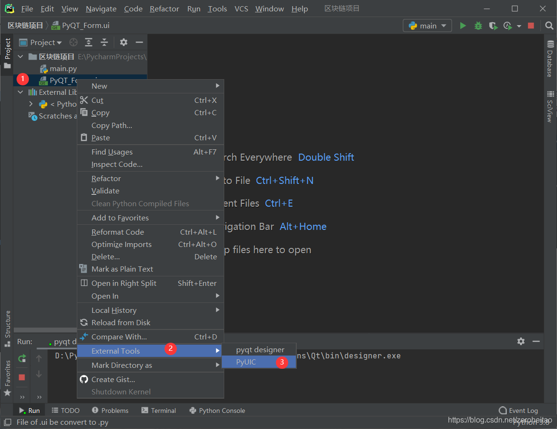
Task: Open the Event Log
Action: coord(518,411)
